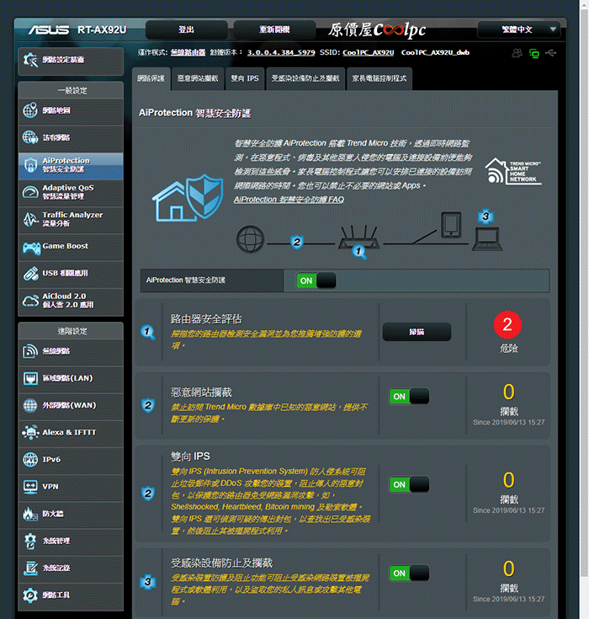This screenshot has width=589, height=619.
Task: Click the Network Tools gear icon
Action: tap(30, 595)
